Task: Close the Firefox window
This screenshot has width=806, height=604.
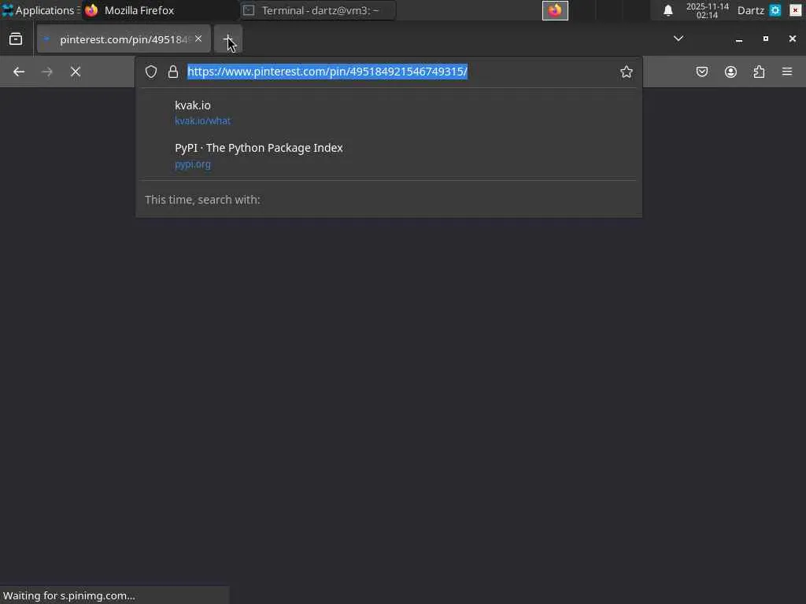Action: pyautogui.click(x=792, y=39)
